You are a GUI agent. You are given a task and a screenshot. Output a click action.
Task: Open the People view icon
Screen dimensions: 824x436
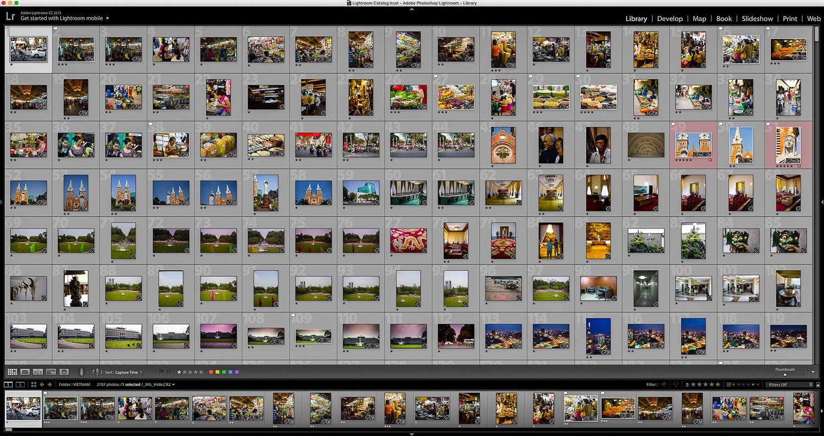pyautogui.click(x=64, y=372)
